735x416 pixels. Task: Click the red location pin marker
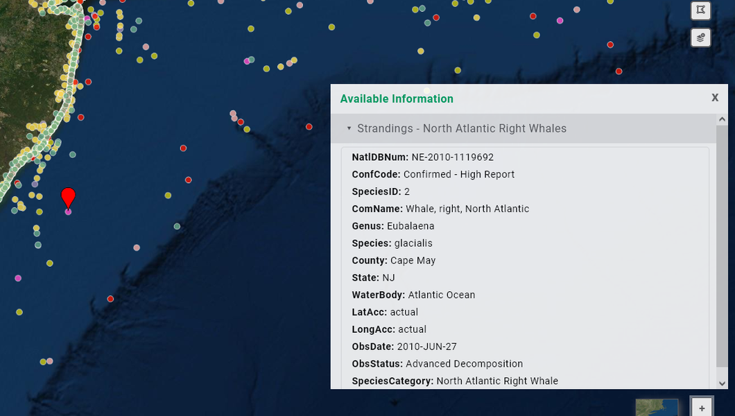tap(68, 197)
